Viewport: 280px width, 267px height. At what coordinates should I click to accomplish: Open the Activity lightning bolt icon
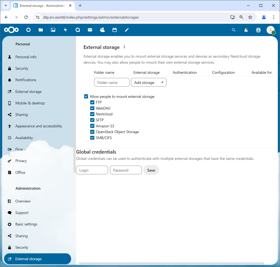[x=65, y=30]
